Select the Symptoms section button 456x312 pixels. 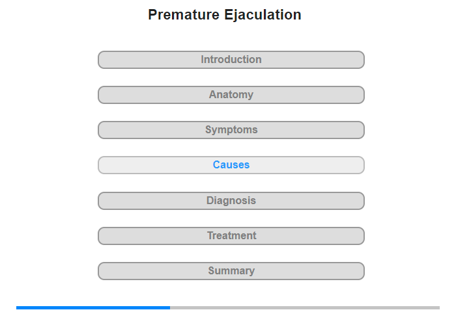pyautogui.click(x=231, y=130)
